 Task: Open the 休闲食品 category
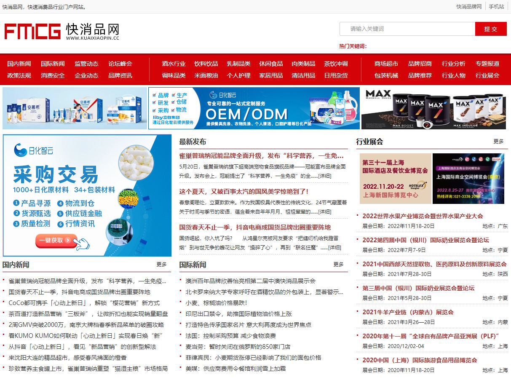point(271,64)
